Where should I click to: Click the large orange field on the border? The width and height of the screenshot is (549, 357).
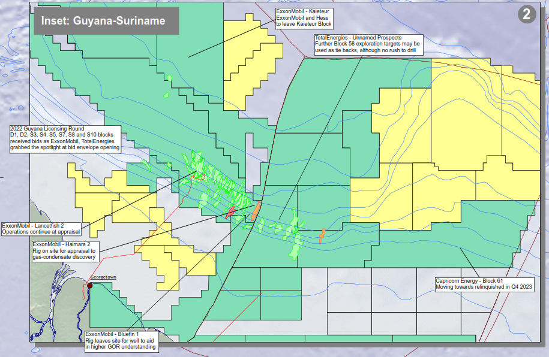[254, 211]
